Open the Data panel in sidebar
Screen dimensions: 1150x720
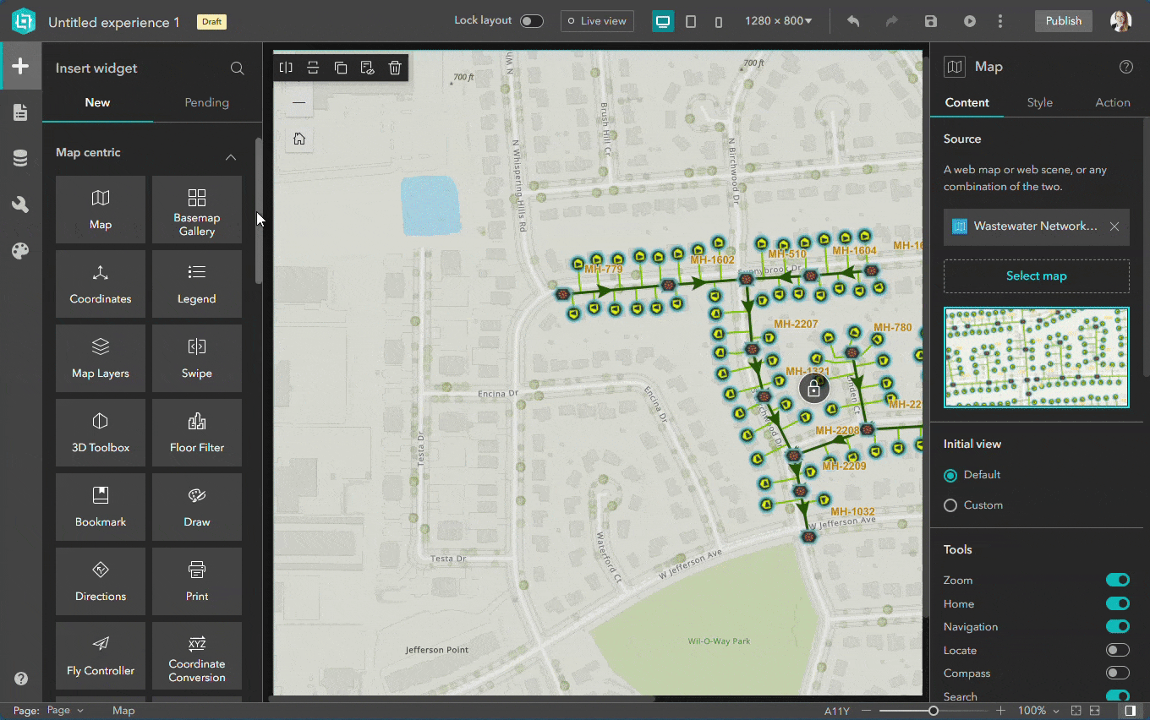[x=20, y=158]
